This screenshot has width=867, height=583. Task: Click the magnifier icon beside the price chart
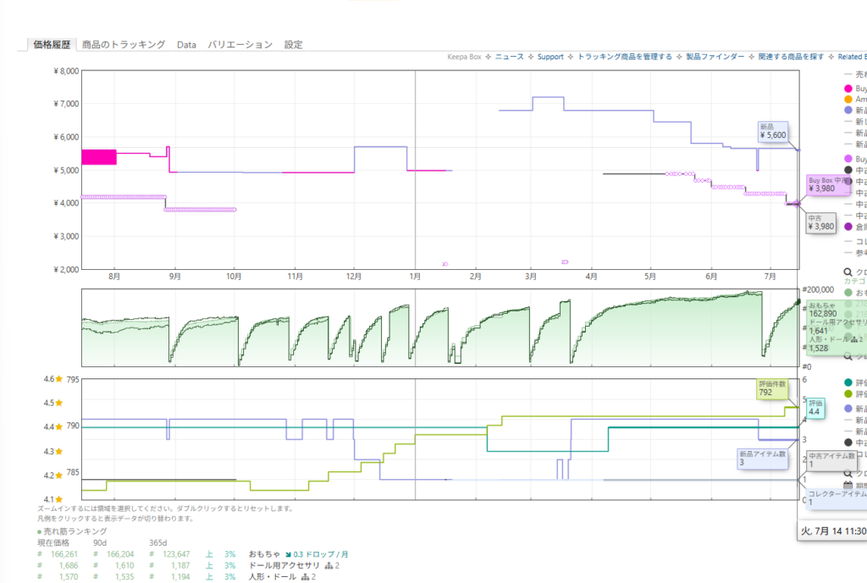(848, 272)
